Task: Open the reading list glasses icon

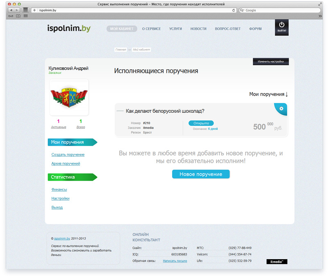Action: coord(11,16)
